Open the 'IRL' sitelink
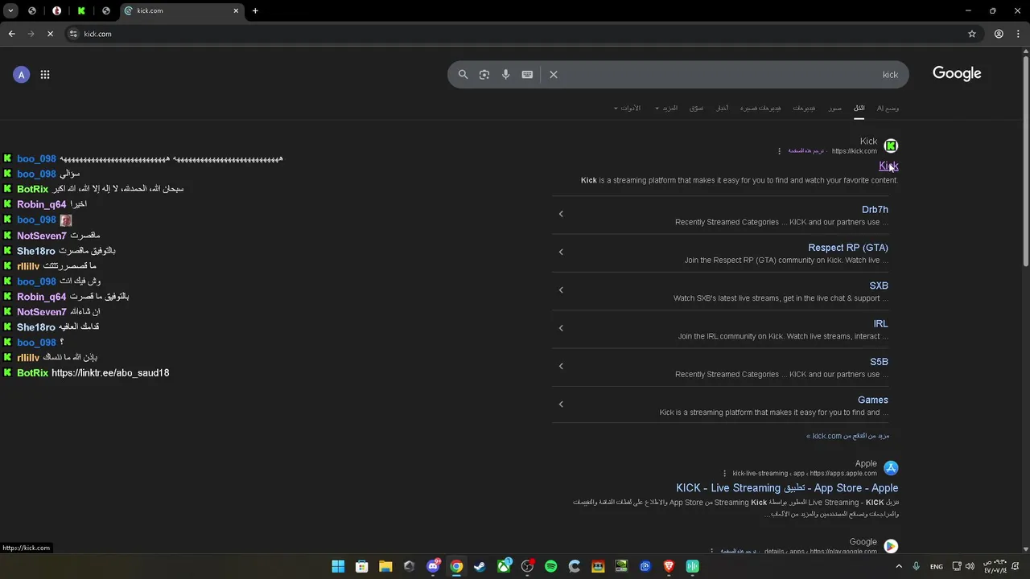1030x579 pixels. pos(881,323)
